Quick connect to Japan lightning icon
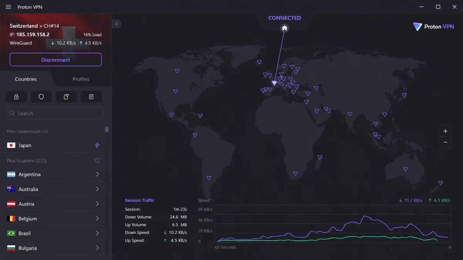Screen dimensions: 463x260 (x=97, y=145)
